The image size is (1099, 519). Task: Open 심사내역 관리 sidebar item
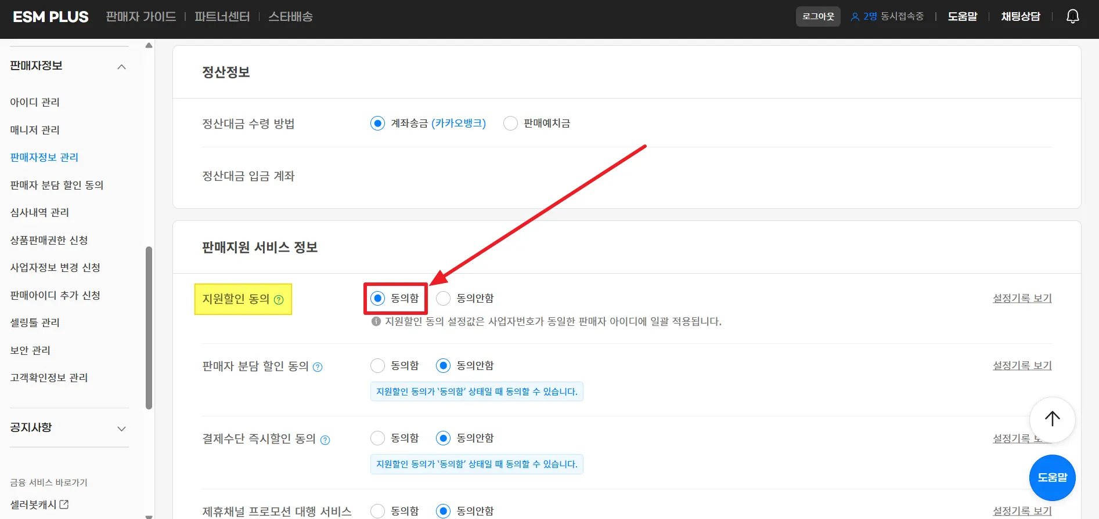point(39,212)
